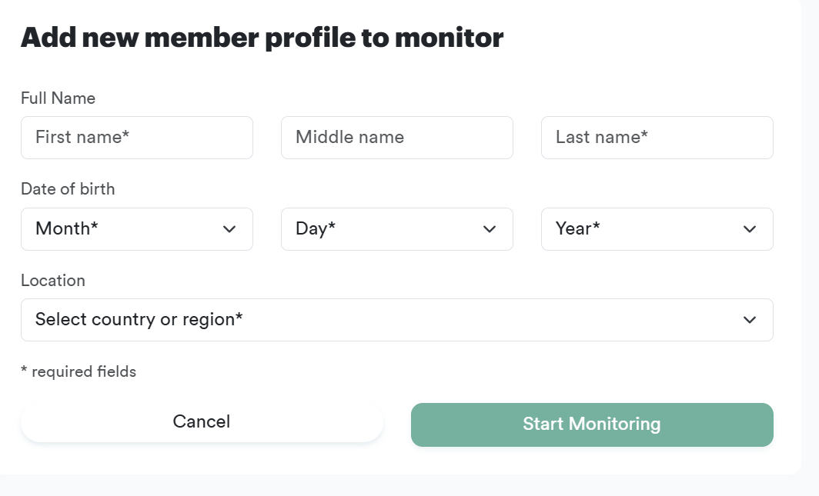Click the Full Name label

click(x=58, y=98)
